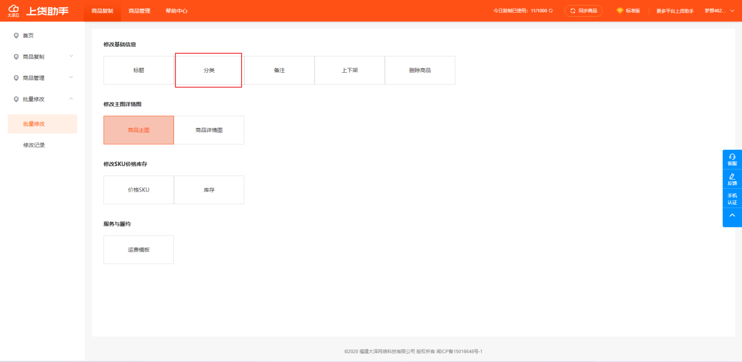Image resolution: width=742 pixels, height=362 pixels.
Task: Select the 商品详情图 option
Action: click(209, 130)
